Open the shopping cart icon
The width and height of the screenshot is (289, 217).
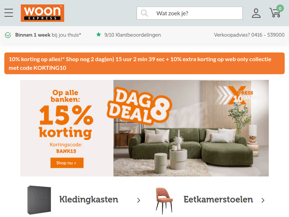tap(275, 13)
